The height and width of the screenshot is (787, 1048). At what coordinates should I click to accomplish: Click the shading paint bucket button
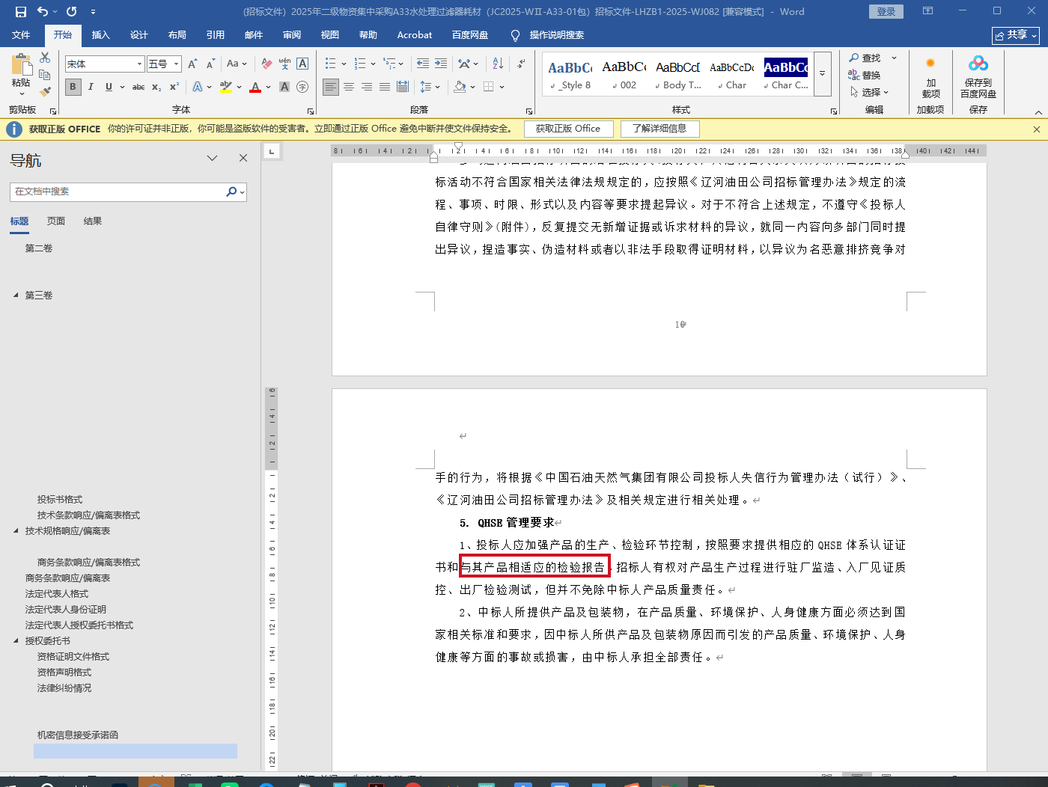pos(460,87)
